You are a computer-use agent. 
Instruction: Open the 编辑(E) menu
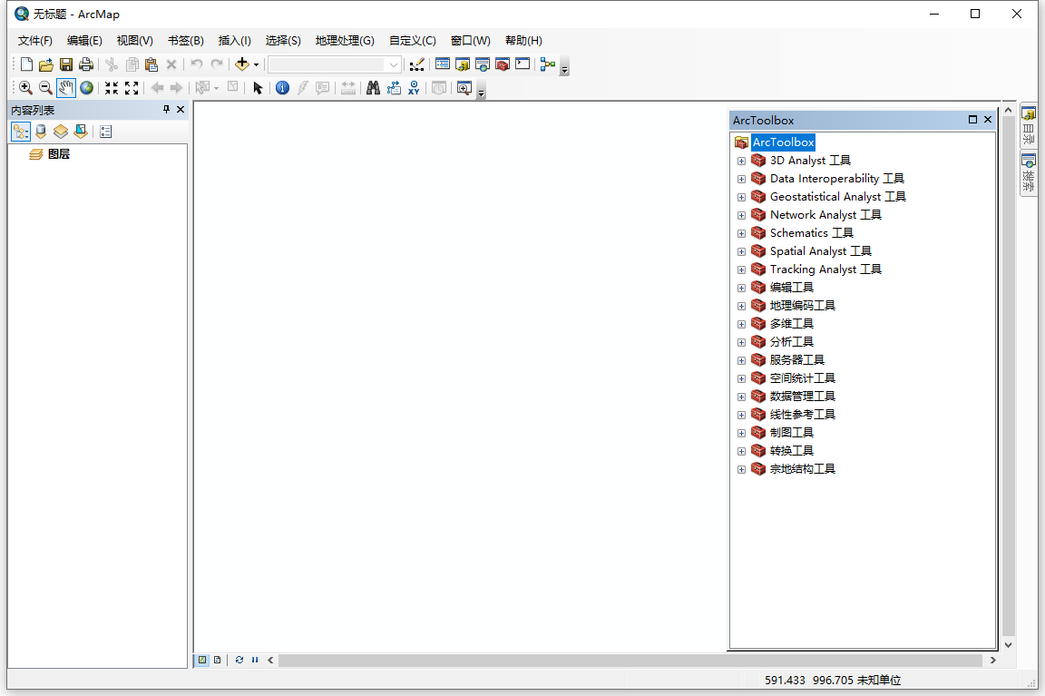(84, 41)
